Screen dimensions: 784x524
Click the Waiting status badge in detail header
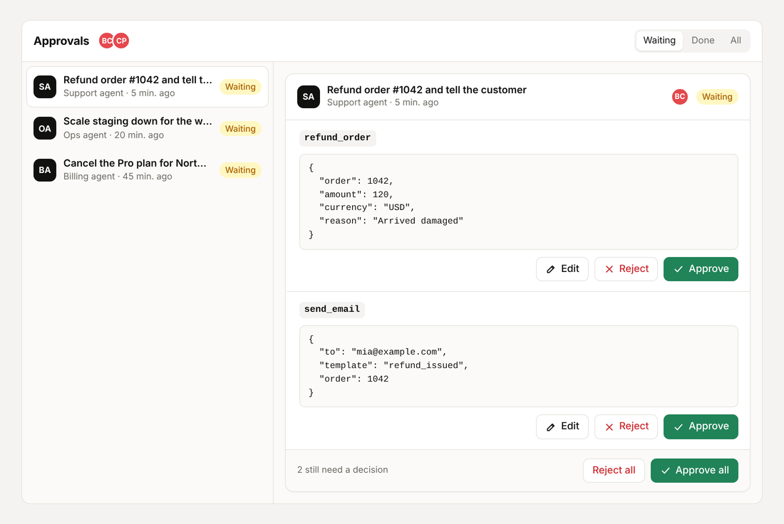717,96
